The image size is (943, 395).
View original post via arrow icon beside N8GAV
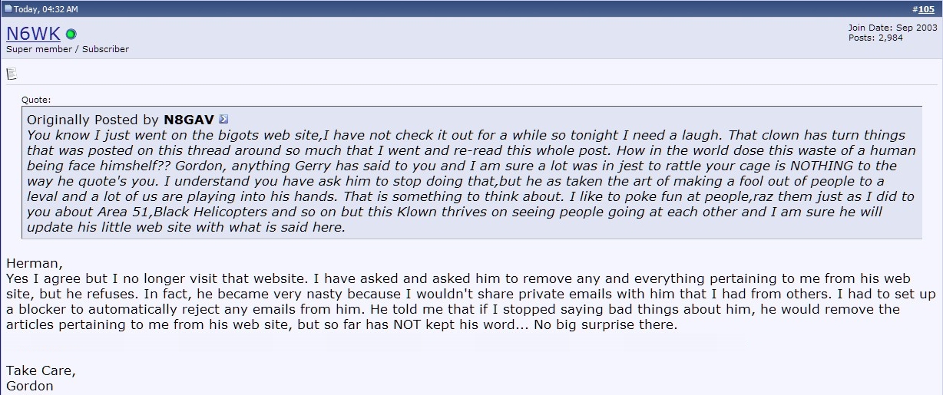coord(223,120)
